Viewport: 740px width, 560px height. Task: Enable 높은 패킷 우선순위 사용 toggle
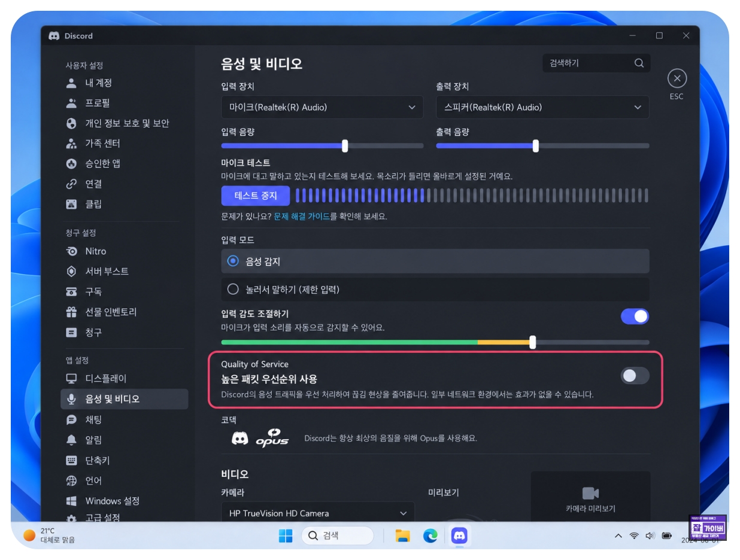pyautogui.click(x=635, y=376)
